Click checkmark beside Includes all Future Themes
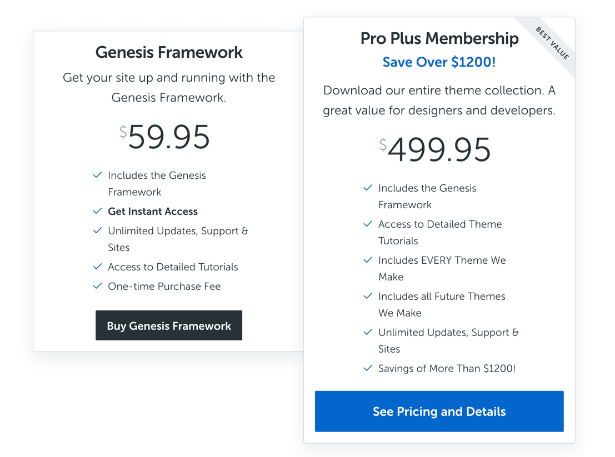Viewport: 615px width, 457px height. pos(368,296)
